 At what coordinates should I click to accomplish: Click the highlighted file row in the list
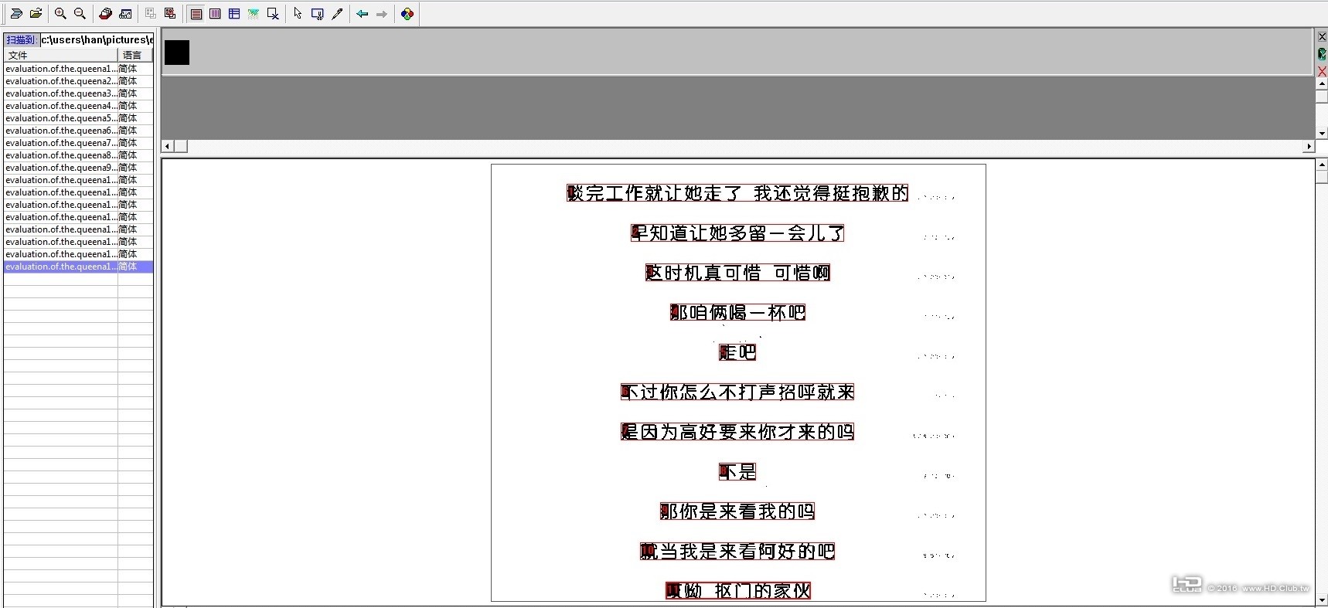78,267
